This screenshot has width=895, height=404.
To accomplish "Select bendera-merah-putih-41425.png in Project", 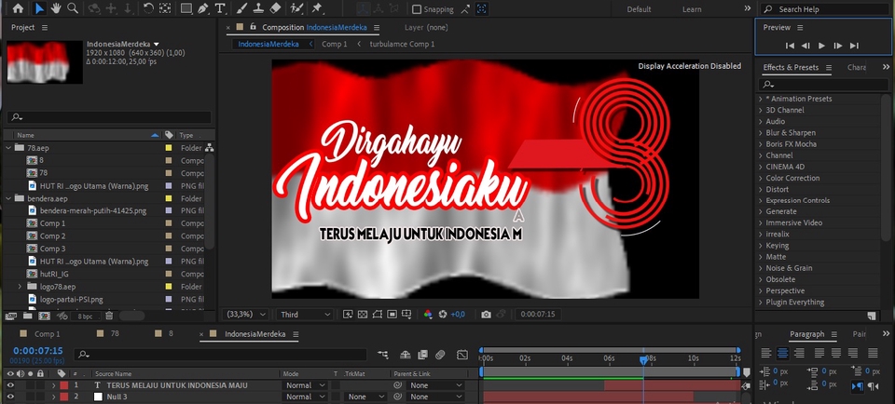I will coord(93,210).
